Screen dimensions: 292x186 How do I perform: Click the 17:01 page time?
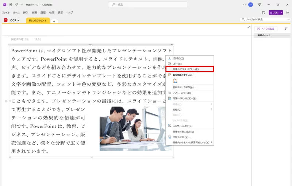pos(38,40)
